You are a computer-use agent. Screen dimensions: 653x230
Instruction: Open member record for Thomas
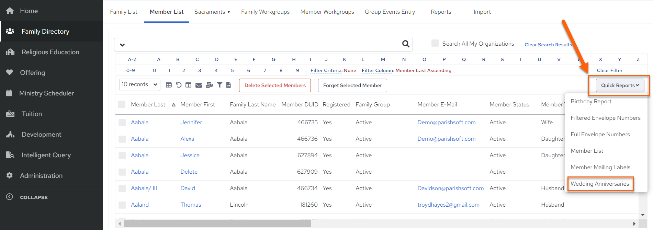(x=191, y=205)
